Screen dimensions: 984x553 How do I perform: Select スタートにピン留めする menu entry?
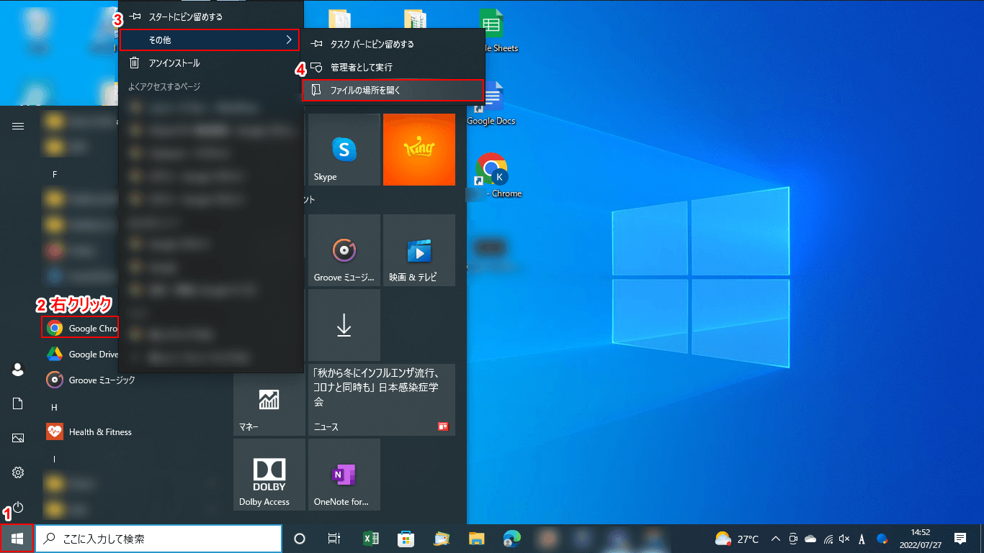coord(210,17)
